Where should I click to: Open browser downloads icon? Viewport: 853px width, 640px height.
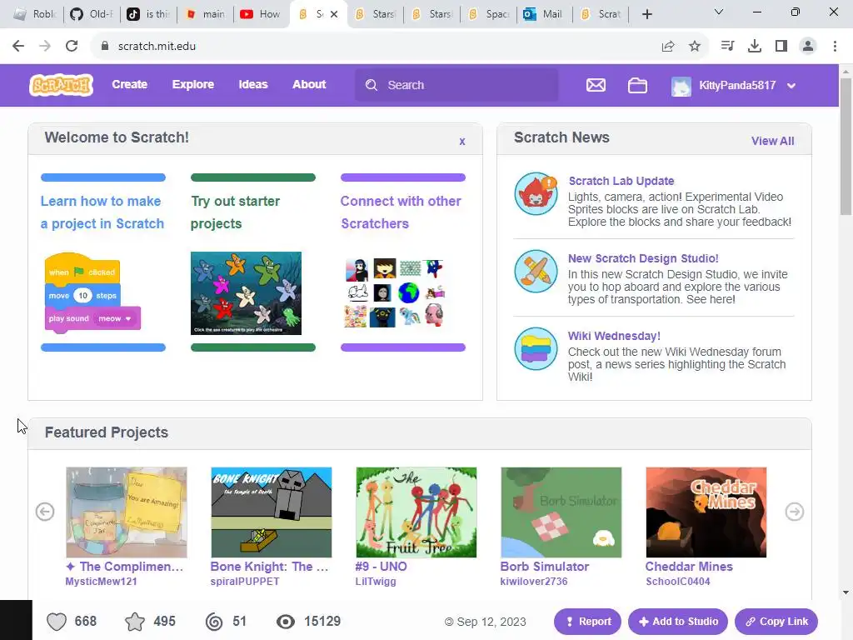tap(755, 47)
